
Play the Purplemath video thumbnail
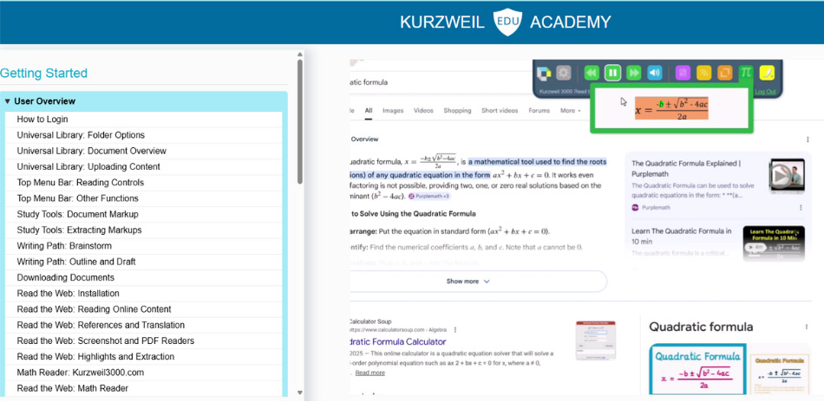[x=786, y=176]
